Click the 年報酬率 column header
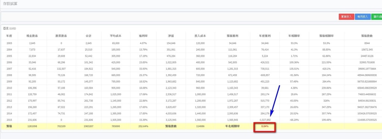 (294, 36)
